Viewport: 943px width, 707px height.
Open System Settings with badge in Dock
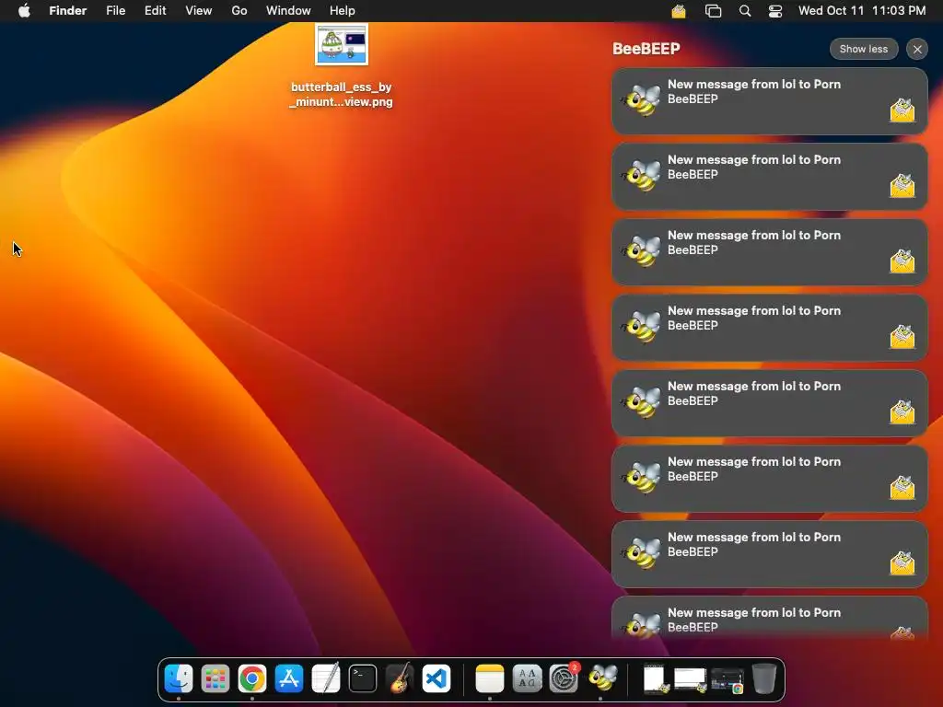coord(565,678)
